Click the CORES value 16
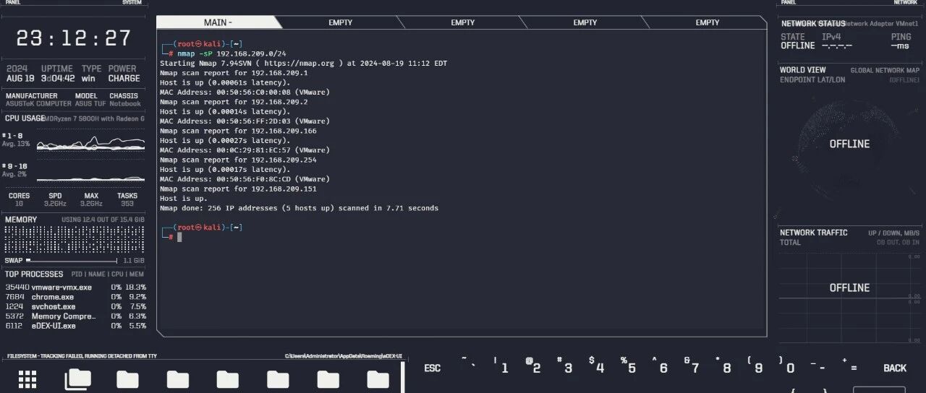Image resolution: width=926 pixels, height=393 pixels. click(19, 204)
